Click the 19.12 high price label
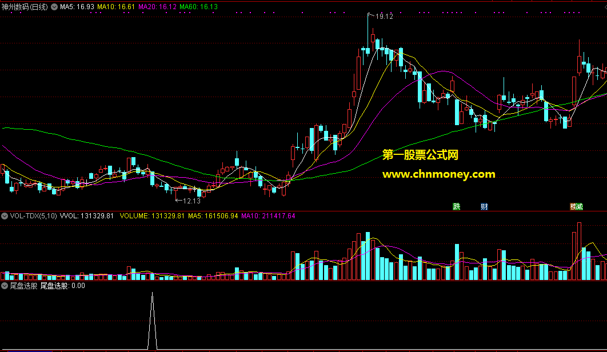The image size is (607, 352). pyautogui.click(x=384, y=16)
